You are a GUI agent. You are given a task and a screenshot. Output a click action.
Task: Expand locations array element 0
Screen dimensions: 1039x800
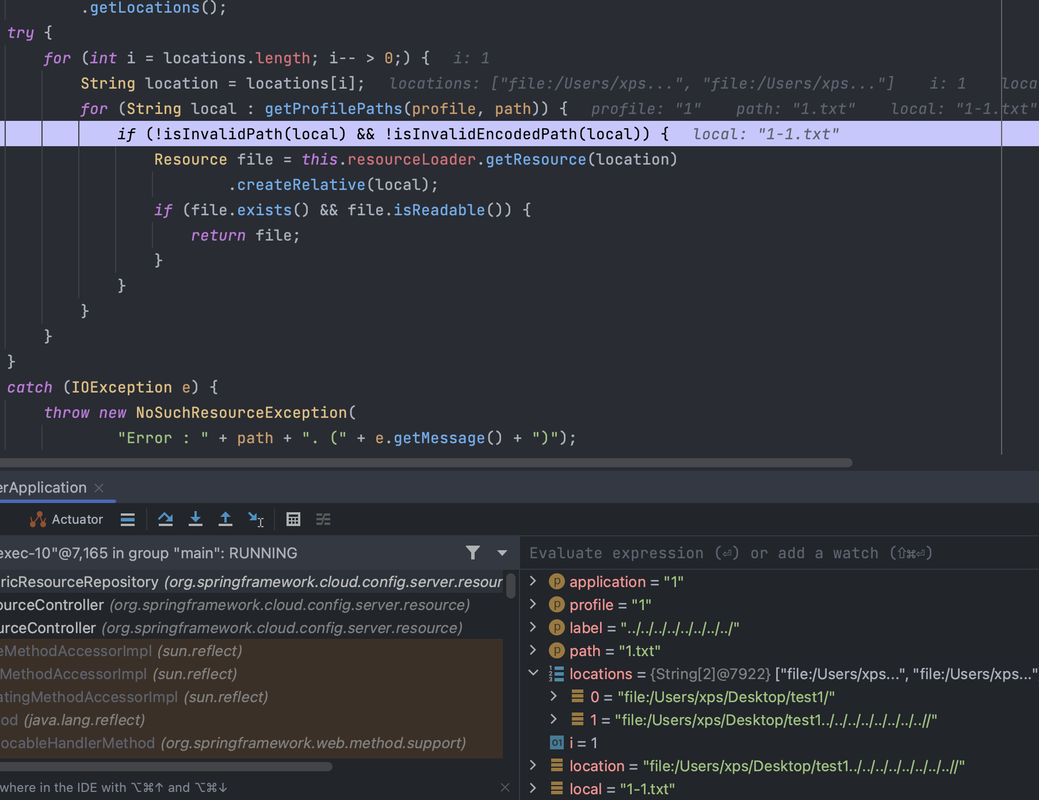click(553, 696)
